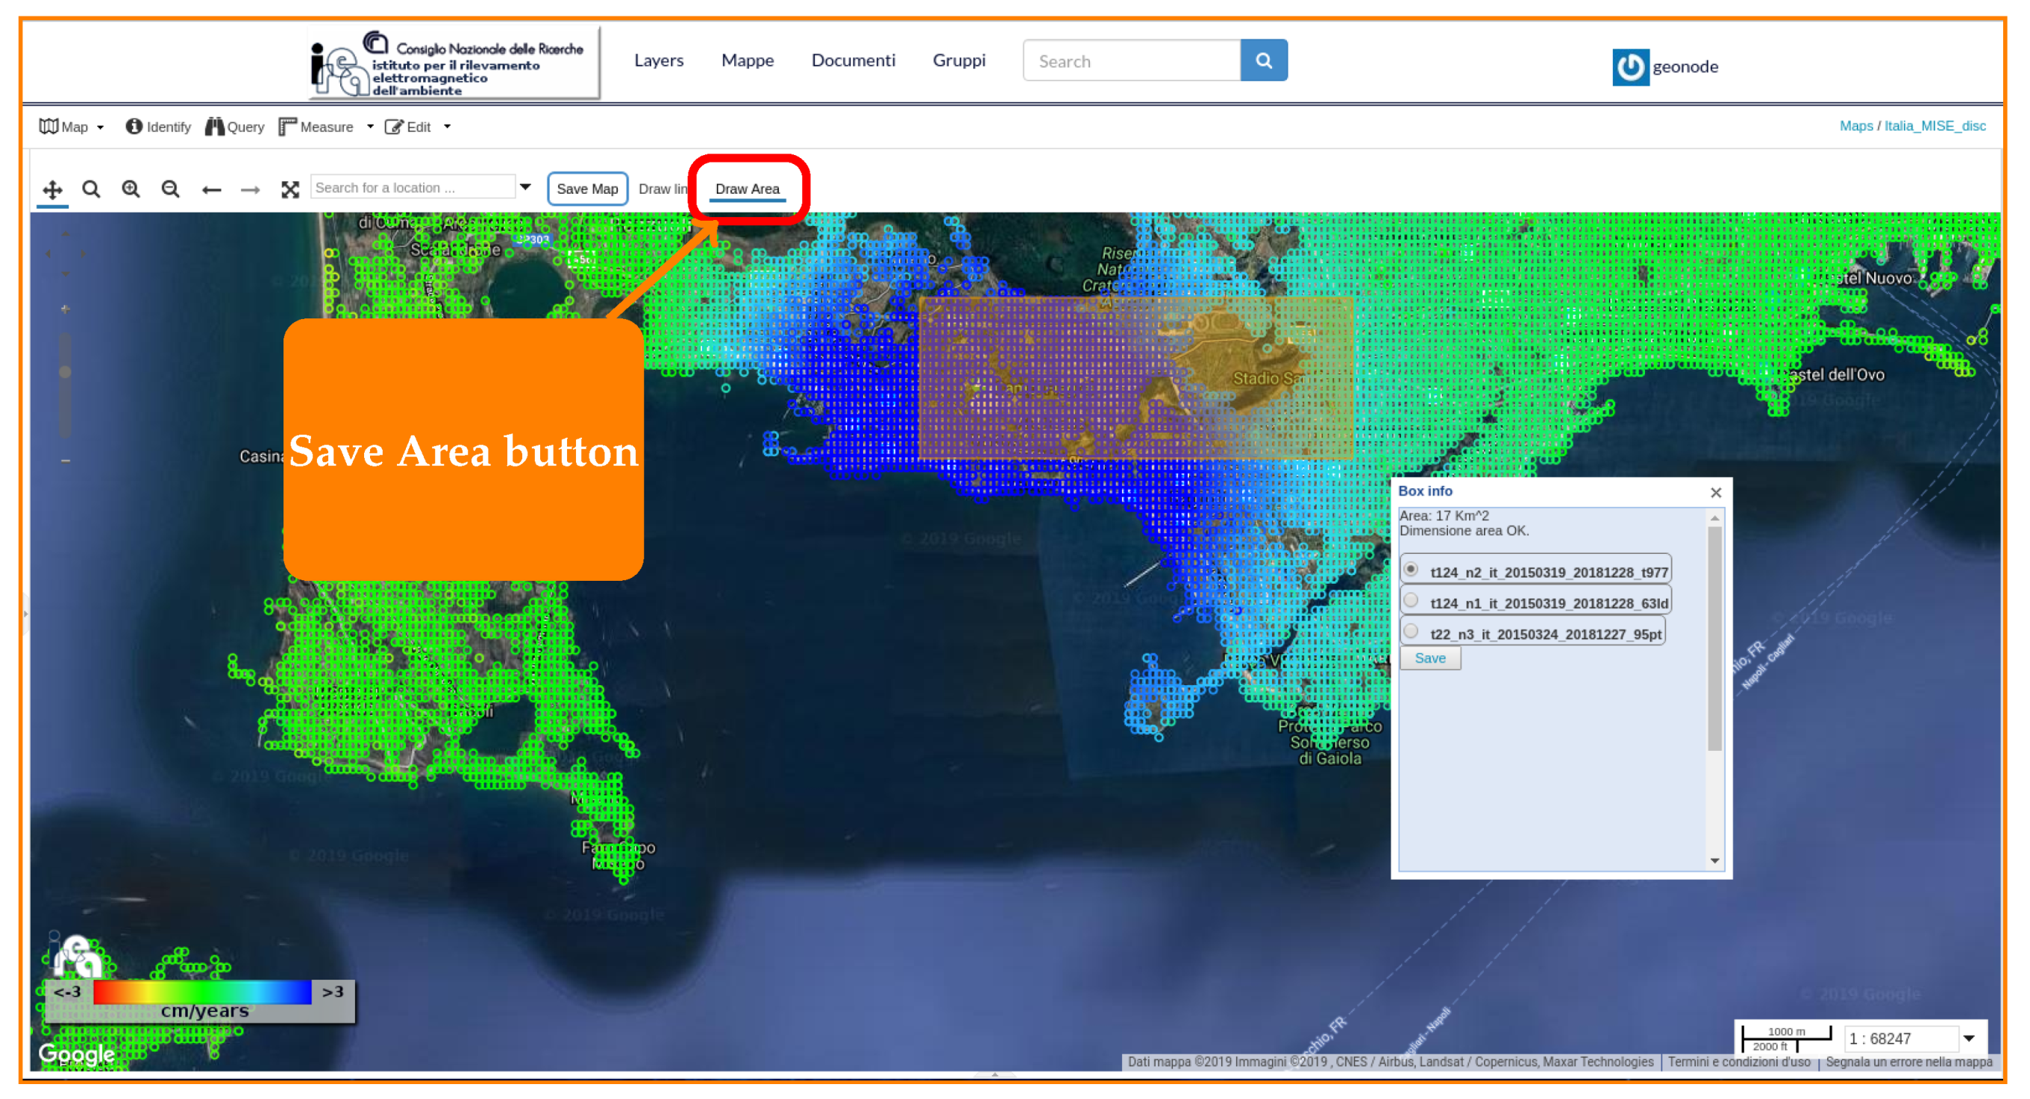Click the Save Map button

coord(587,189)
